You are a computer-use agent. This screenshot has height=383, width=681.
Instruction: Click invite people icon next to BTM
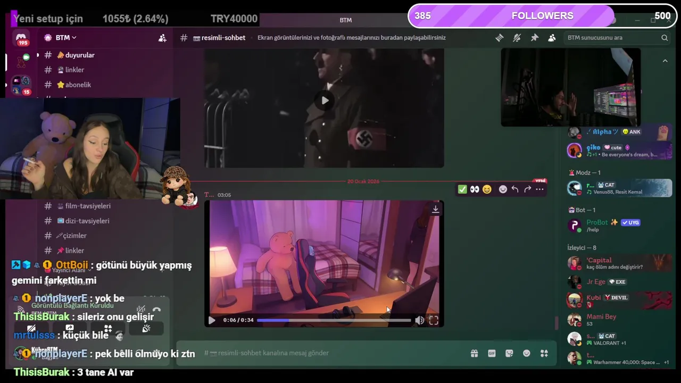pos(162,38)
